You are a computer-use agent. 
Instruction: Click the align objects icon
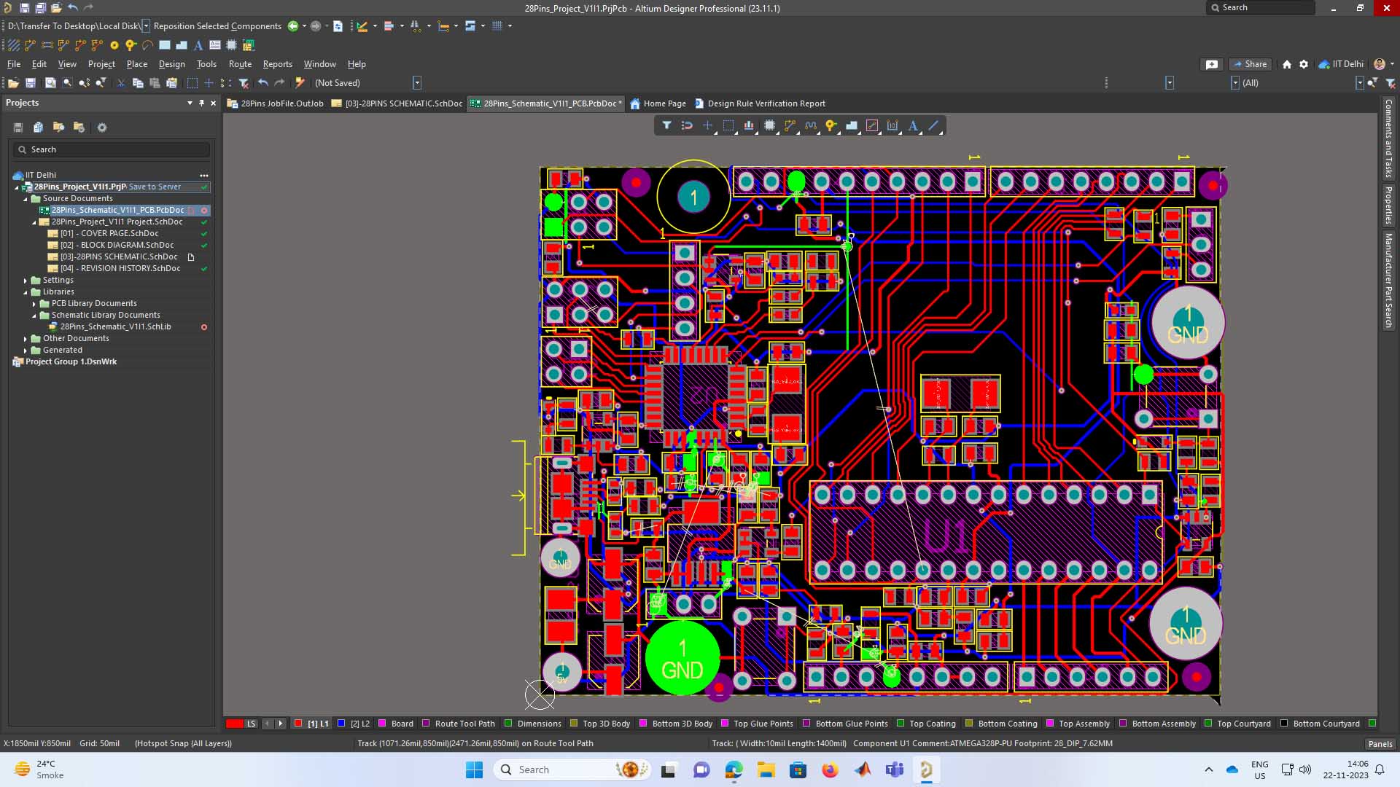coord(749,125)
